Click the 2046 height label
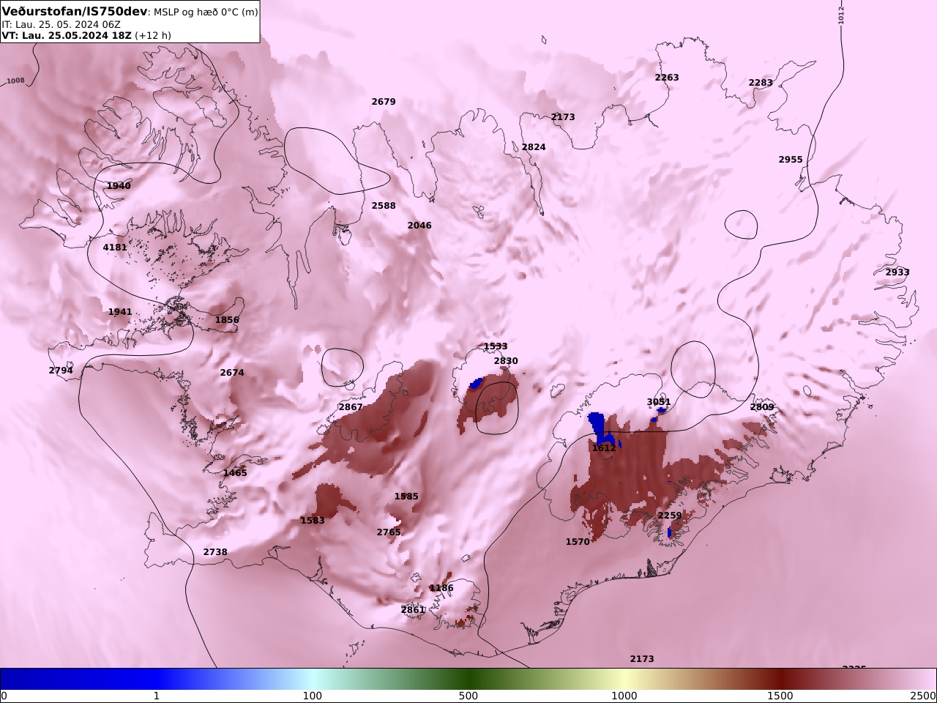This screenshot has height=703, width=937. point(419,226)
